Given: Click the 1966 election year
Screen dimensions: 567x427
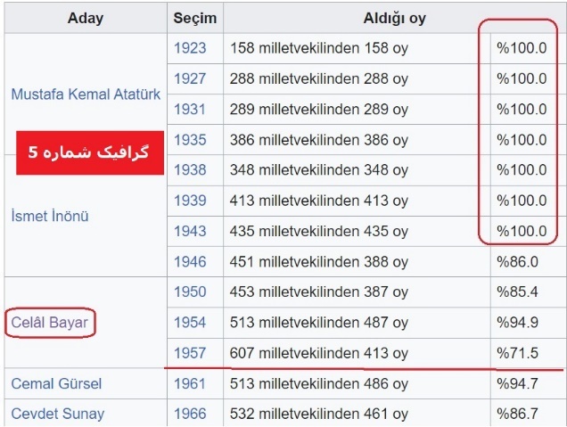Looking at the screenshot, I should tap(190, 414).
